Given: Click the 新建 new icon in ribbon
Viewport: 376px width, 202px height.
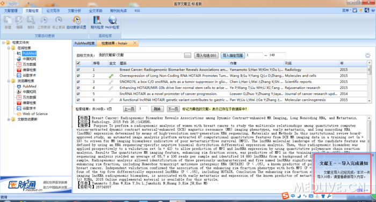Looking at the screenshot, I should point(8,23).
